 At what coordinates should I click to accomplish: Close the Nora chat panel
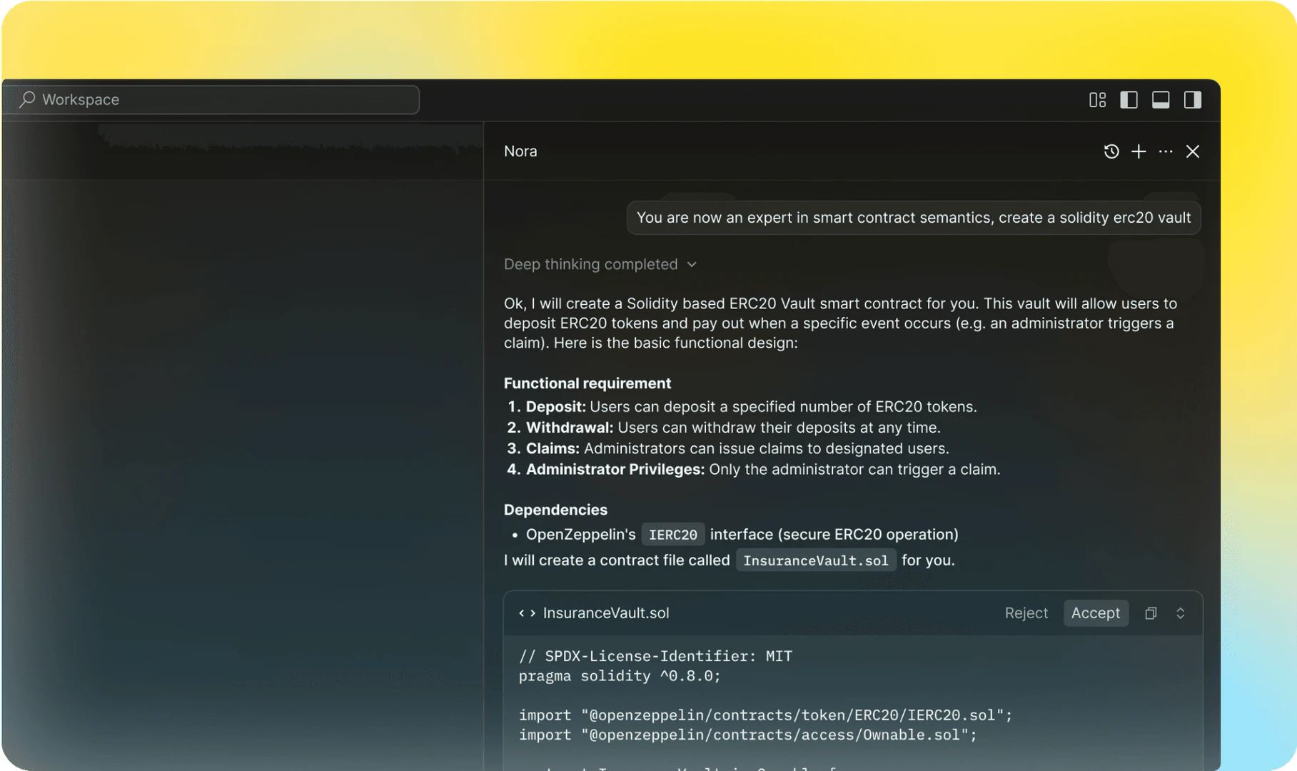[x=1193, y=151]
